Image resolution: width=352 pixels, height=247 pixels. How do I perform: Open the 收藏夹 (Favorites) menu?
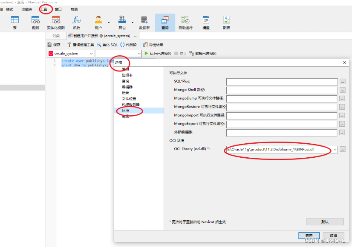point(27,9)
